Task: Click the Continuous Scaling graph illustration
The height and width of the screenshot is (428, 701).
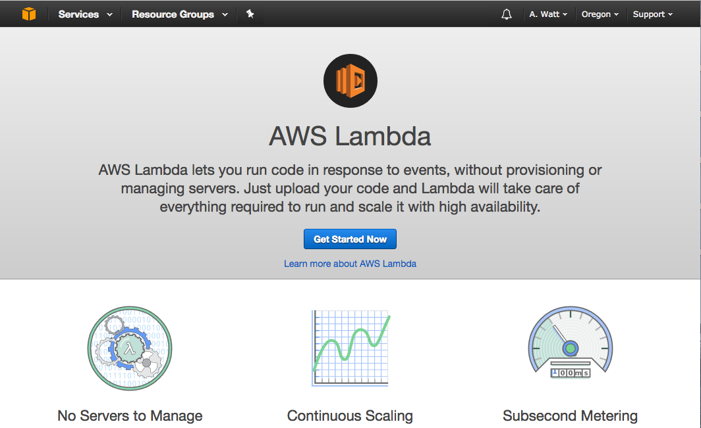Action: pyautogui.click(x=350, y=348)
